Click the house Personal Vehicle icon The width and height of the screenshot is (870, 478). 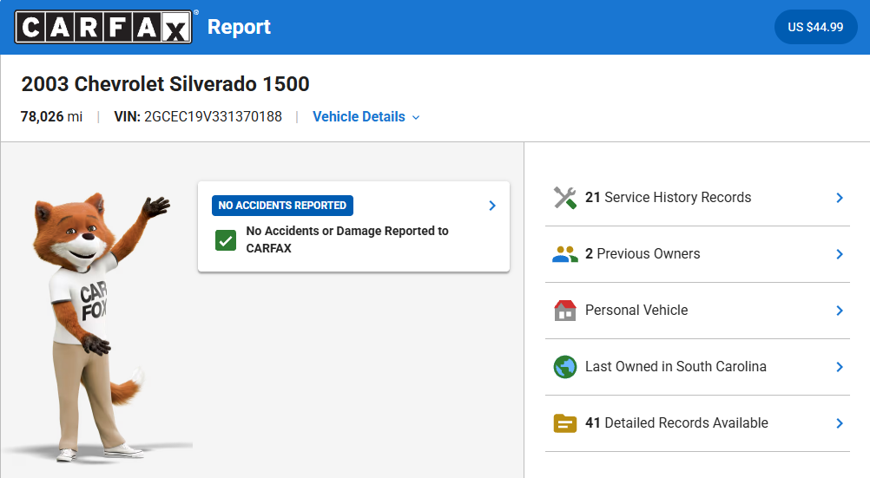pyautogui.click(x=565, y=311)
